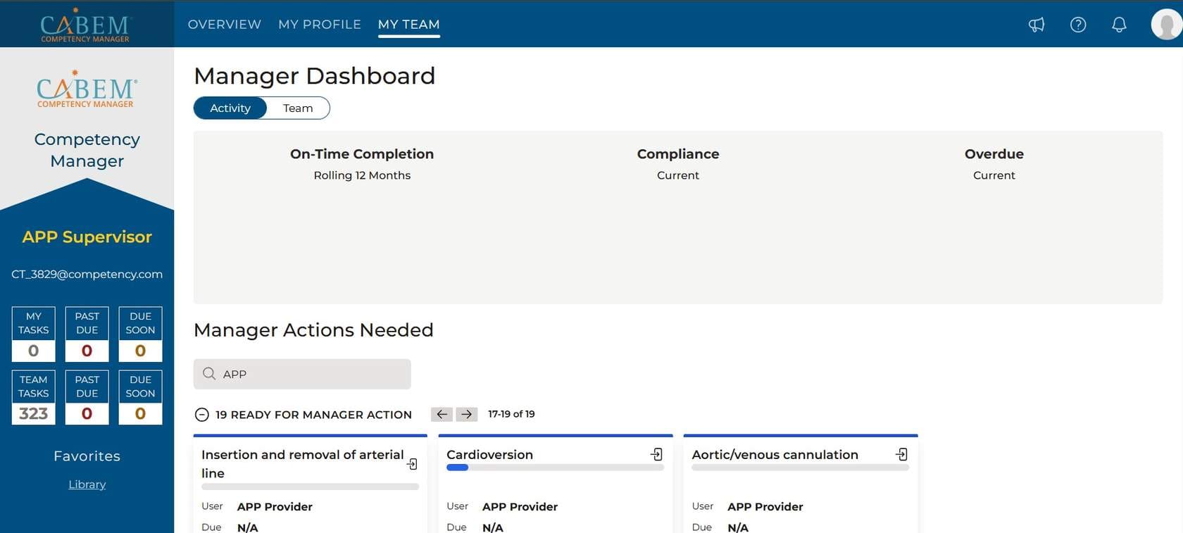Open the arterial line card launch icon
The image size is (1183, 533).
pyautogui.click(x=412, y=464)
